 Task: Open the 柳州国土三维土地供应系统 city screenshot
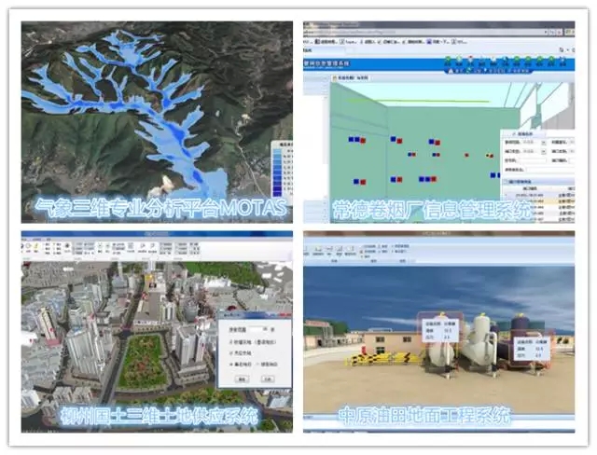(x=157, y=331)
